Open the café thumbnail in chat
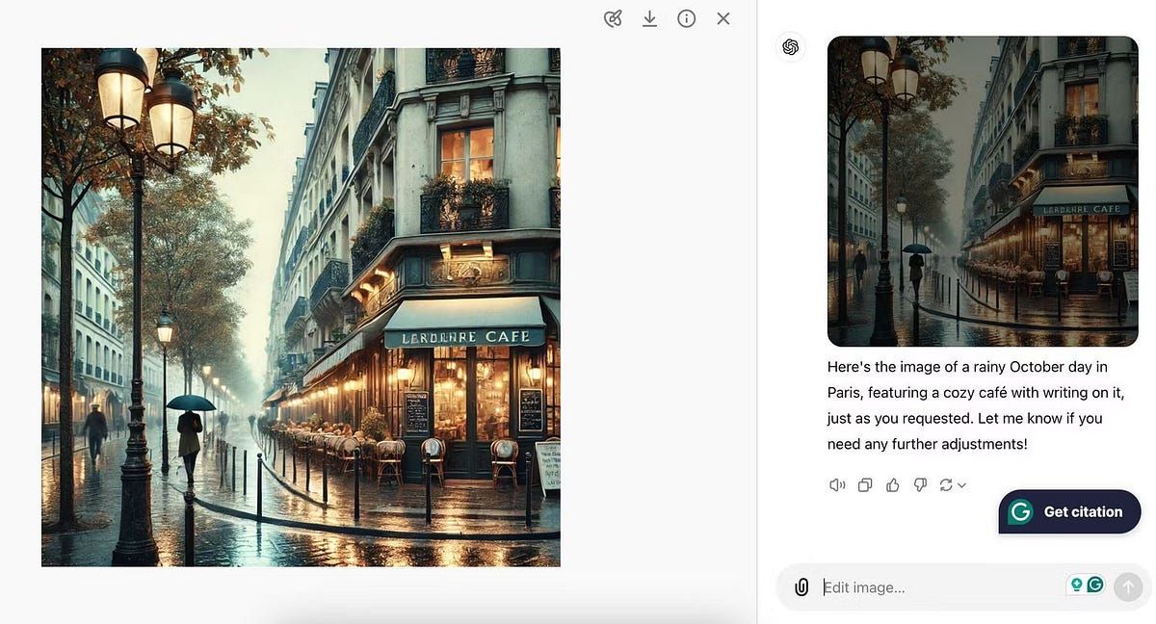1156x624 pixels. coord(983,191)
